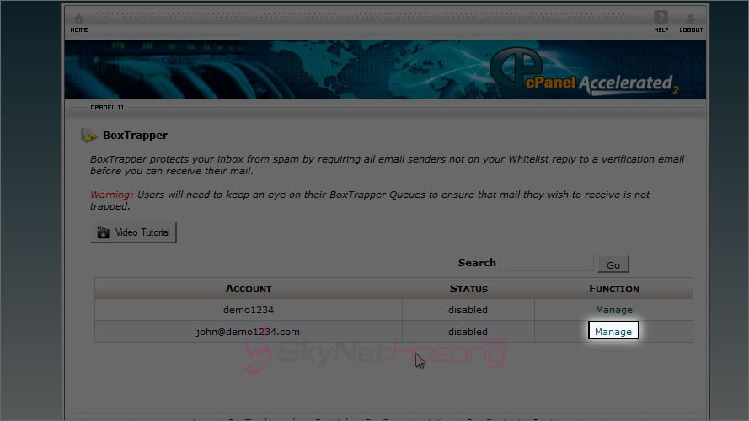This screenshot has height=421, width=749.
Task: Click the Search input field
Action: coord(547,262)
